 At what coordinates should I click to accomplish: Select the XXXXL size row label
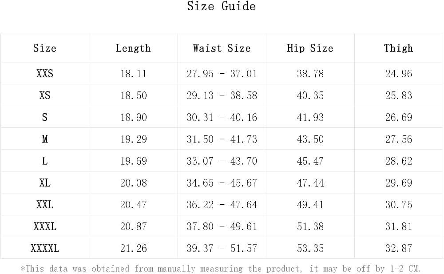point(45,249)
